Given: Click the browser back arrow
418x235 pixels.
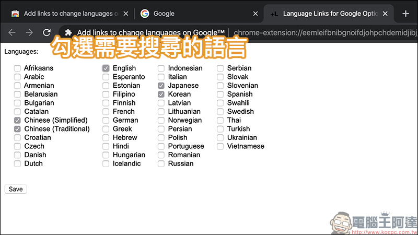Looking at the screenshot, I should (x=11, y=32).
